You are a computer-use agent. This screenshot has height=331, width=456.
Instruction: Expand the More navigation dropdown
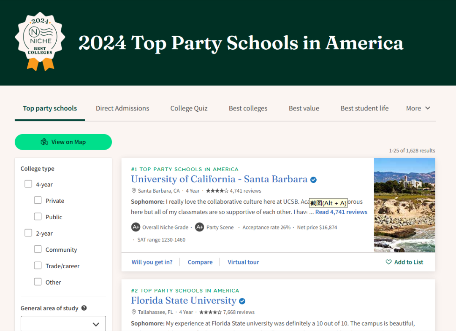pyautogui.click(x=418, y=108)
